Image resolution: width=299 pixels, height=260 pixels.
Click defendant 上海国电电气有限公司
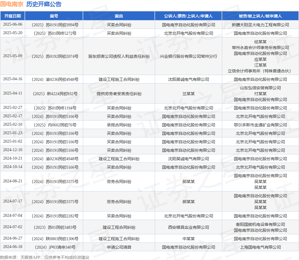[x=260, y=247]
